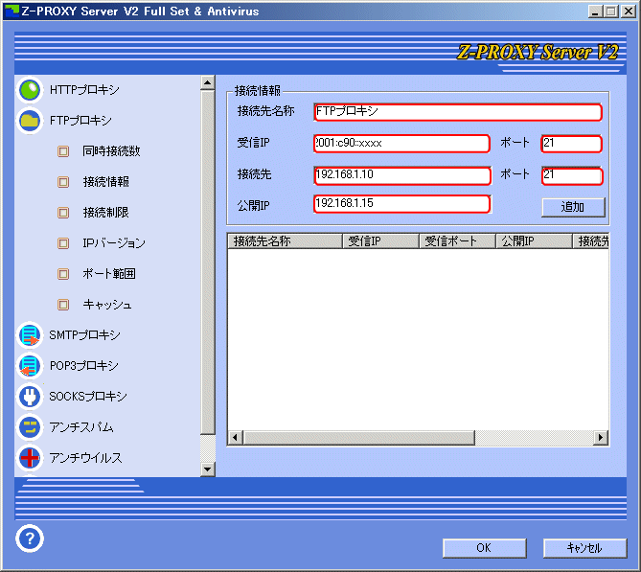Click the square icon next to ポート範囲
The width and height of the screenshot is (641, 572).
click(63, 274)
